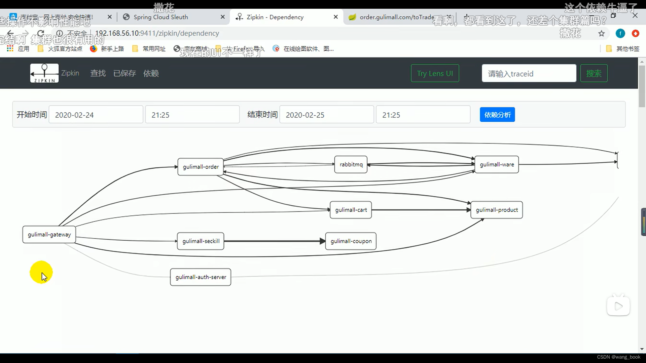Select the gulimall-order node

[201, 167]
